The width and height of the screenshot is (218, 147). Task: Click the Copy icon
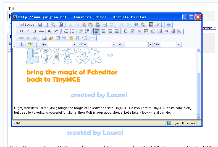pos(77,25)
